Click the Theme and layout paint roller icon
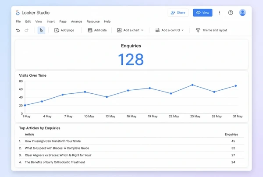This screenshot has height=177, width=263. coord(198,30)
